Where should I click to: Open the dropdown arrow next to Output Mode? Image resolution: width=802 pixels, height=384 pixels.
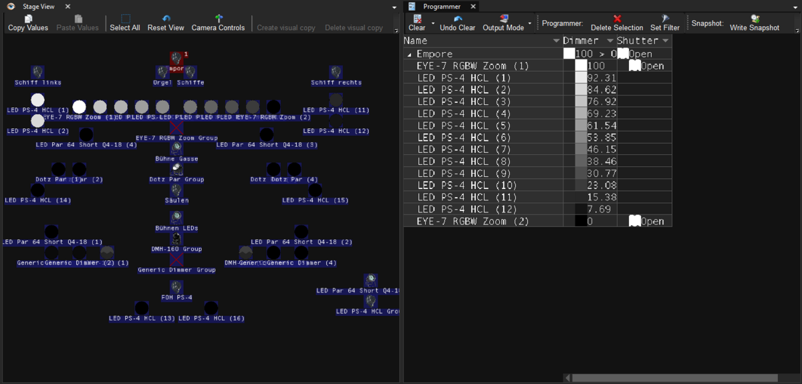point(530,23)
